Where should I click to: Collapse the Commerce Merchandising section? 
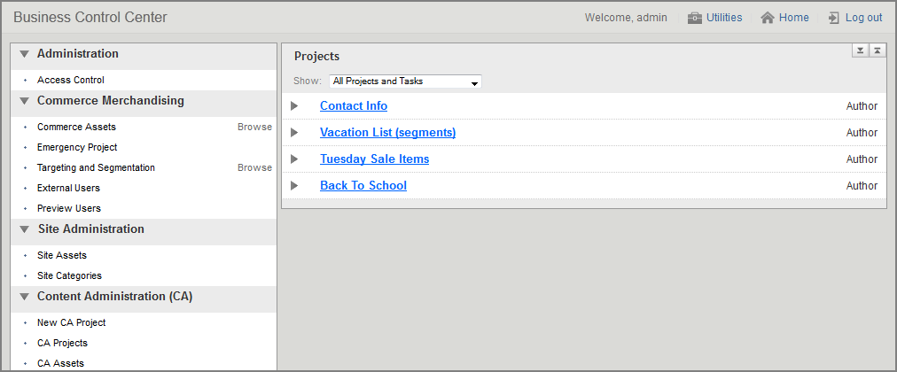click(x=24, y=101)
